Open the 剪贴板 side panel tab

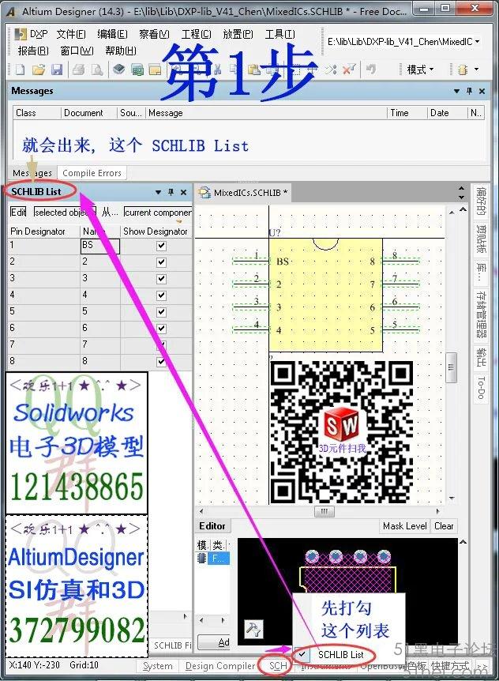[480, 239]
